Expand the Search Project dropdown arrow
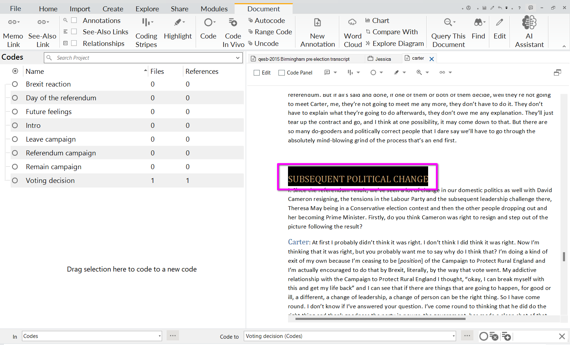 tap(238, 58)
